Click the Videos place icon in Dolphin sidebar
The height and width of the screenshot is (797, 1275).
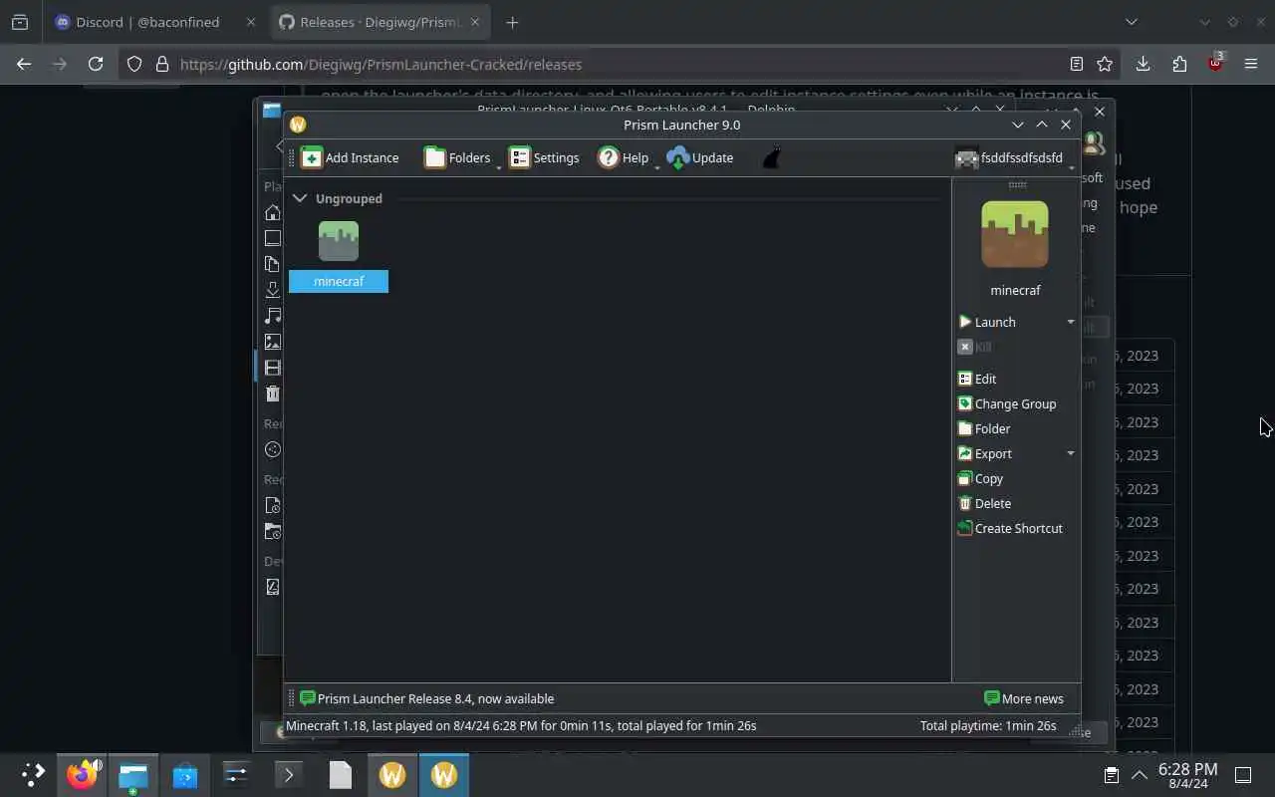click(x=273, y=368)
